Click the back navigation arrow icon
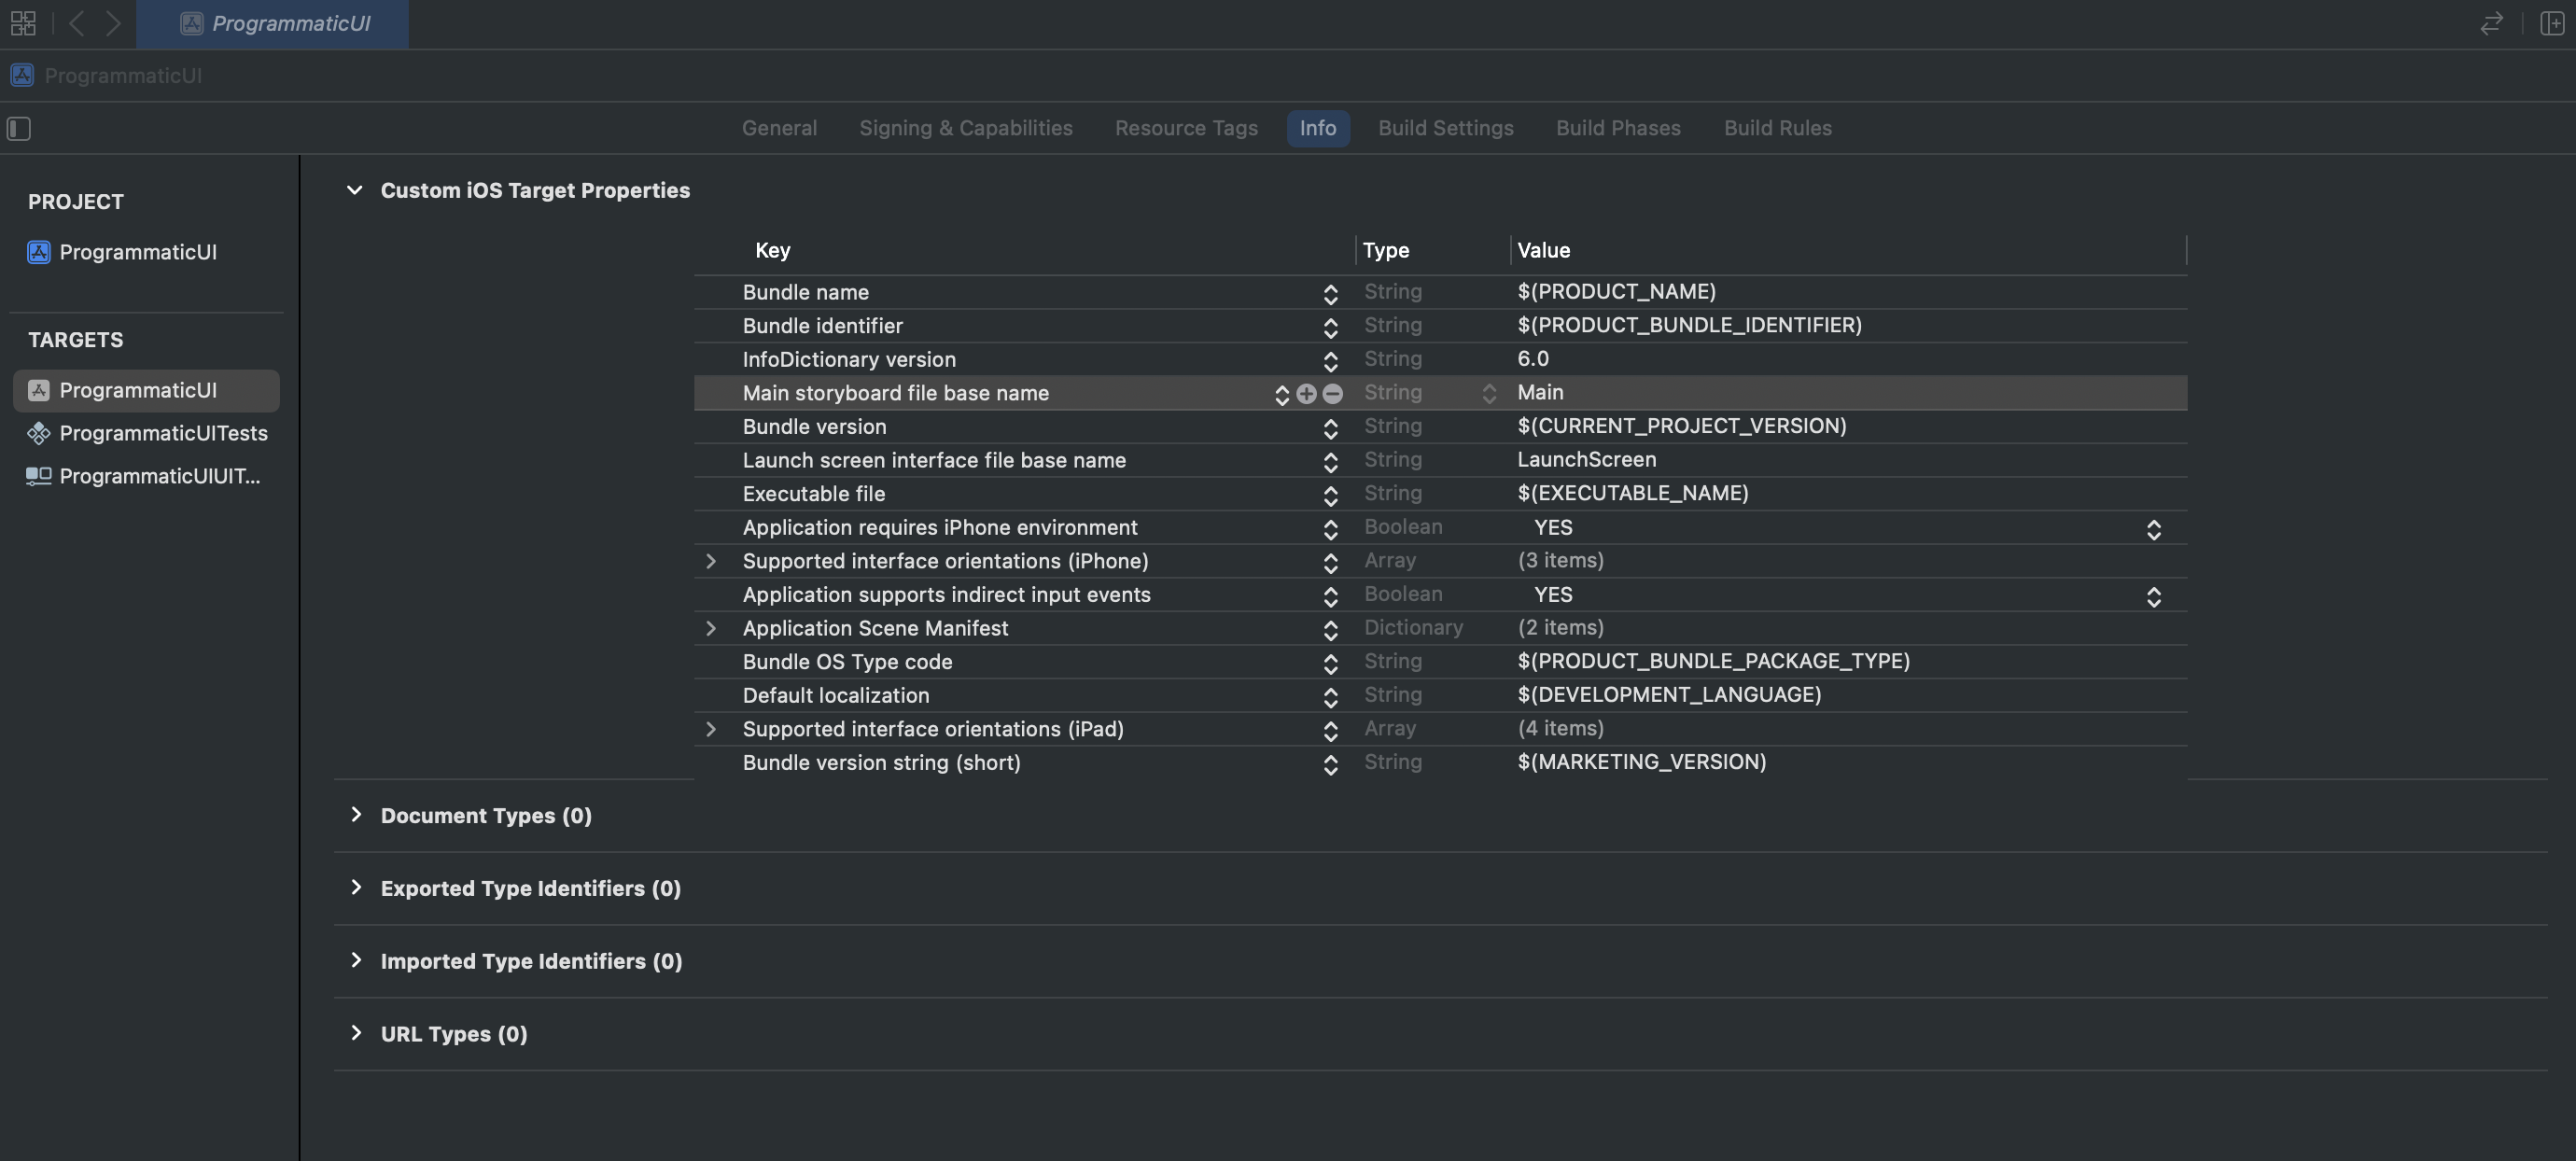This screenshot has width=2576, height=1161. point(76,23)
